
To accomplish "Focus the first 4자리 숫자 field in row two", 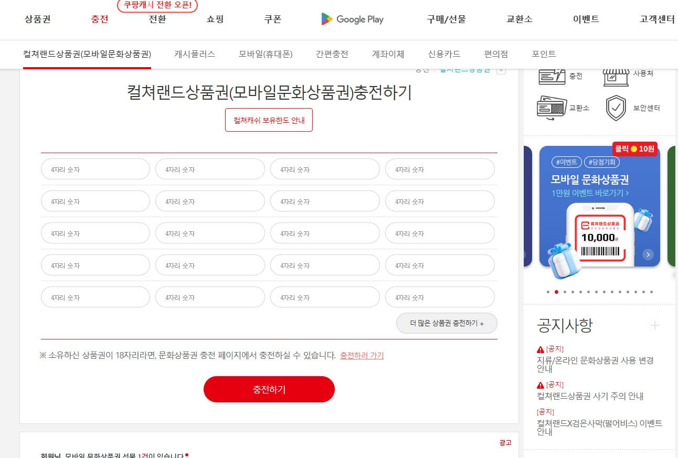I will point(96,201).
